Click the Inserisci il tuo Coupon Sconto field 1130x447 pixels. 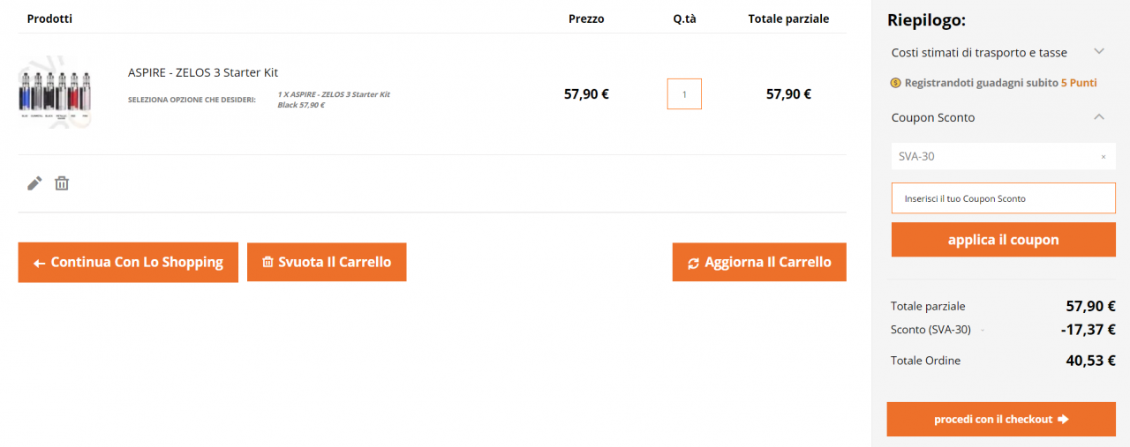[x=1004, y=198]
